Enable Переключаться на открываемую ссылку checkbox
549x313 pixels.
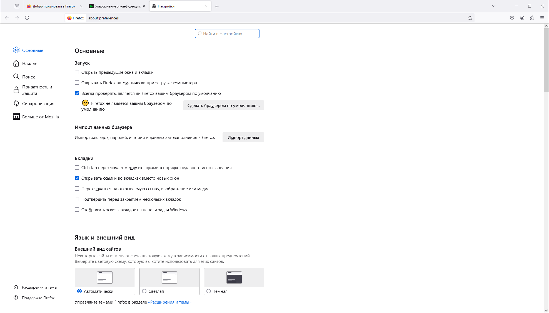point(77,189)
